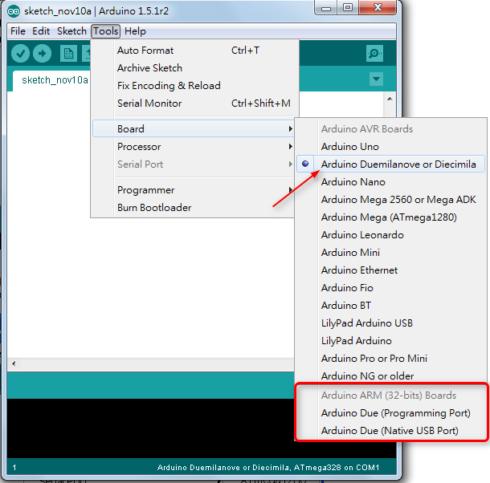Viewport: 490px width, 483px height.
Task: Select LilyPad Arduino board
Action: point(390,341)
